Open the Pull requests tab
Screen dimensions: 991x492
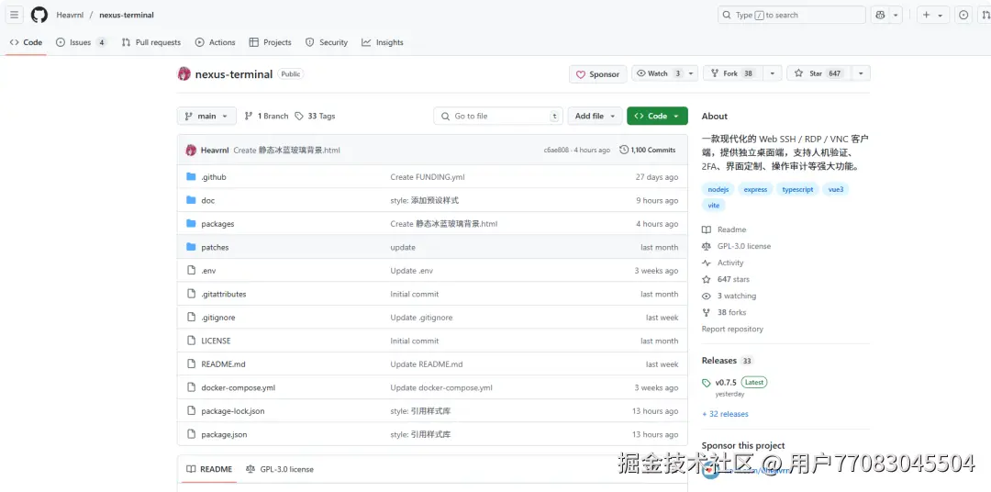coord(151,42)
